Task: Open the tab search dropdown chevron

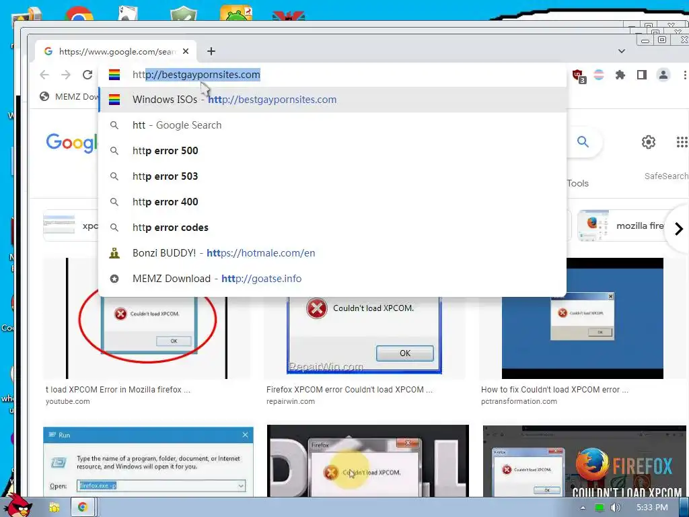Action: [621, 51]
